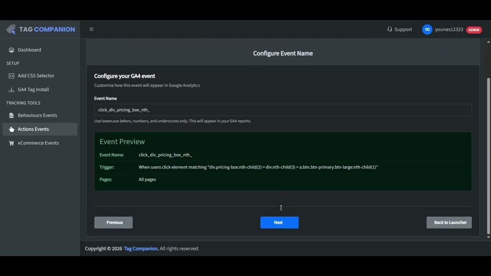Click the Add CSS Selector code icon
Image resolution: width=491 pixels, height=276 pixels.
[x=12, y=76]
